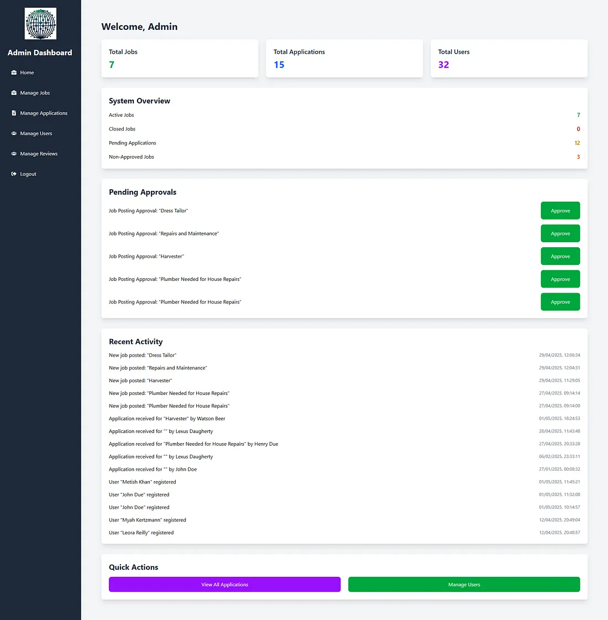The image size is (608, 620).
Task: Click the Total Jobs stat card
Action: coord(180,58)
